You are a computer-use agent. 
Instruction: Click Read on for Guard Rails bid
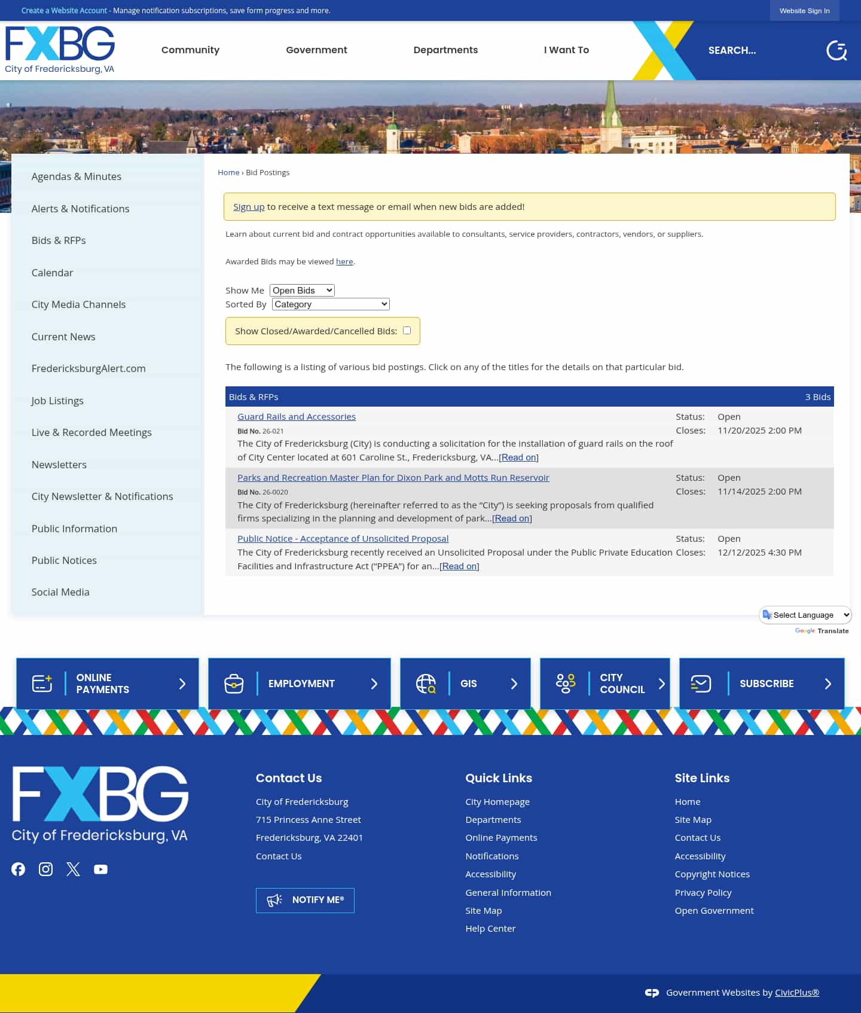[x=518, y=457]
